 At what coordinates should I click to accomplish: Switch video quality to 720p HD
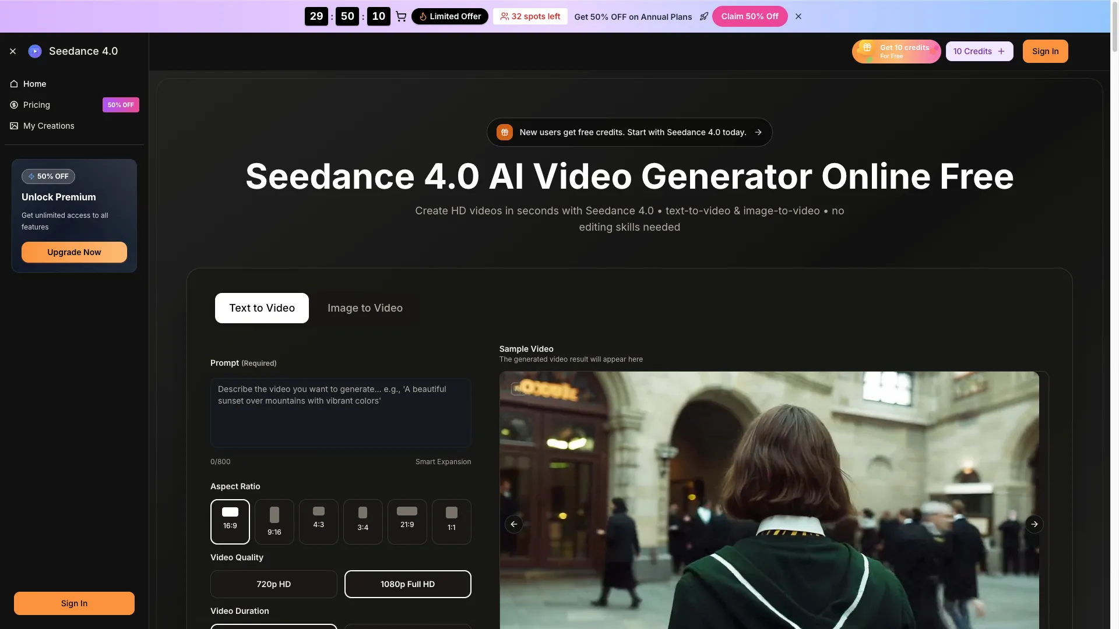pos(273,584)
